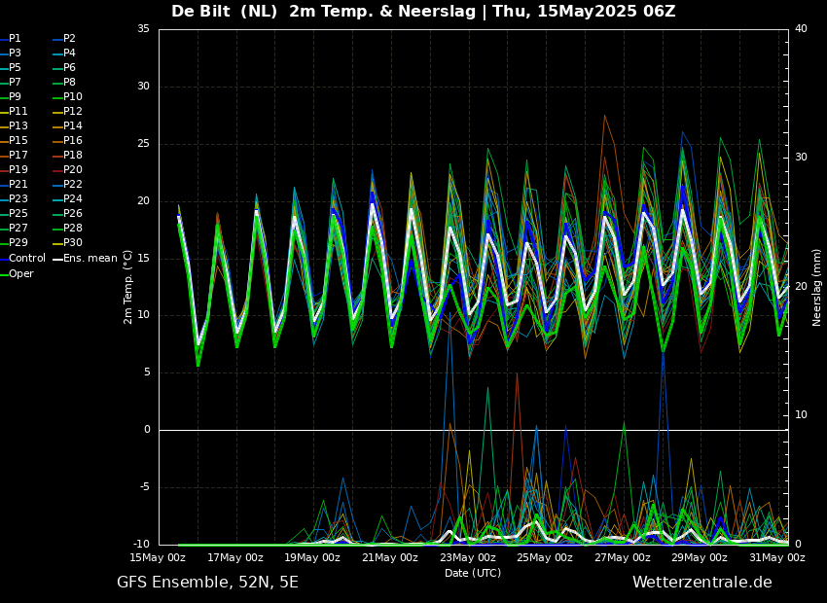The height and width of the screenshot is (603, 827).
Task: Click the P1 legend entry
Action: 15,39
